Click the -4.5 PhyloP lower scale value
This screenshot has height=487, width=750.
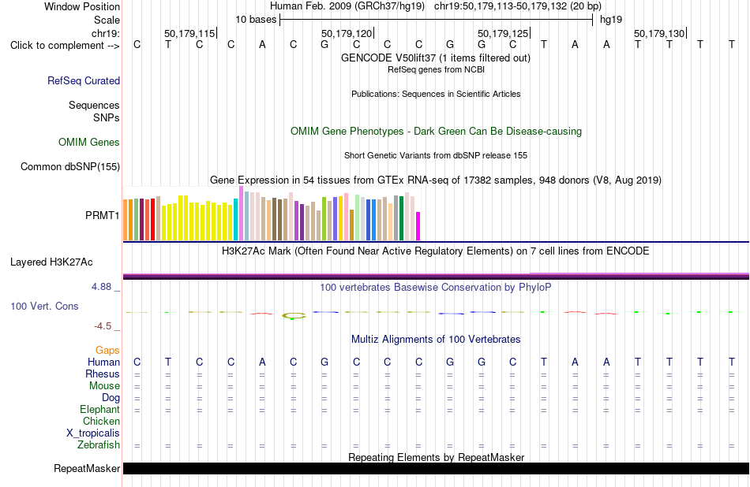pos(103,326)
